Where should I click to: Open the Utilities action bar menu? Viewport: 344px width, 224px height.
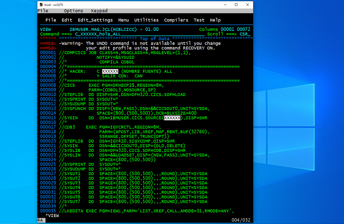(146, 20)
